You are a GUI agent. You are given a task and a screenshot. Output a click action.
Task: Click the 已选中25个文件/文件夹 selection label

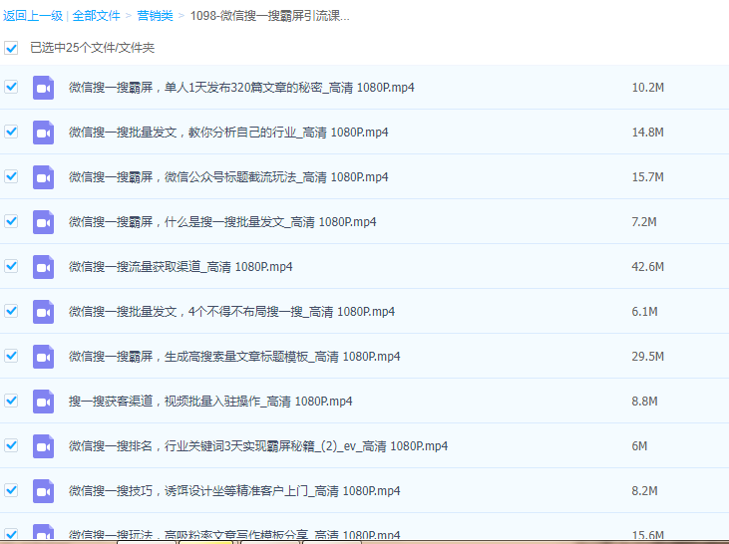92,48
